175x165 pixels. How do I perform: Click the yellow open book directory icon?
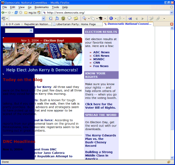76,18
